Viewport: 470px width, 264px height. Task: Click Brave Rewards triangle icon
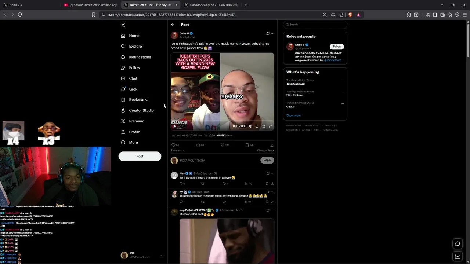(358, 15)
